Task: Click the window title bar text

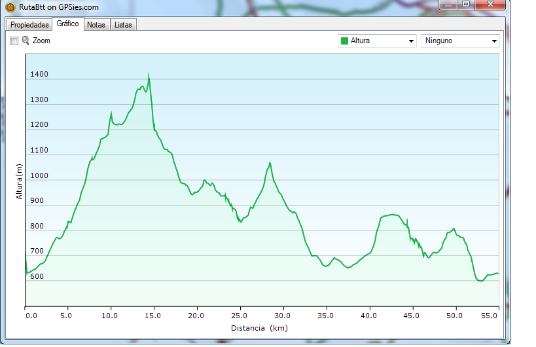Action: pyautogui.click(x=59, y=7)
